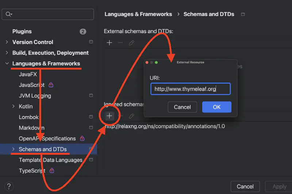Click the project settings icon next to breadcrumb title
The width and height of the screenshot is (292, 194).
pyautogui.click(x=243, y=14)
